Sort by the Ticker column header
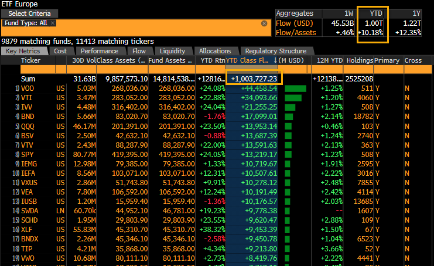Image resolution: width=434 pixels, height=266 pixels. (30, 60)
